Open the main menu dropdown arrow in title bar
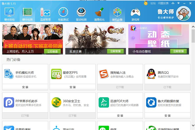The height and width of the screenshot is (130, 195). 178,3
